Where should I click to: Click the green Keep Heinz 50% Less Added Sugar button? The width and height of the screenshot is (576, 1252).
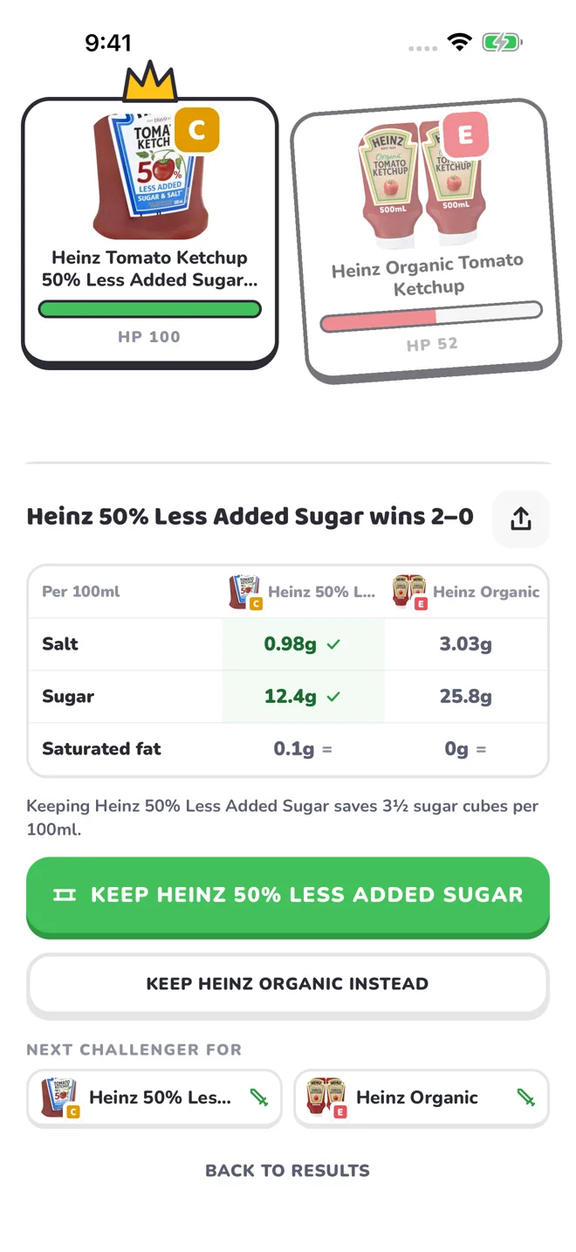(x=288, y=897)
